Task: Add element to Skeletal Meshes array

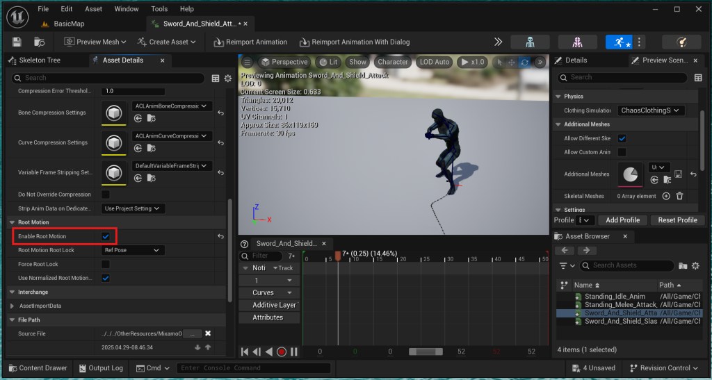Action: pyautogui.click(x=666, y=196)
